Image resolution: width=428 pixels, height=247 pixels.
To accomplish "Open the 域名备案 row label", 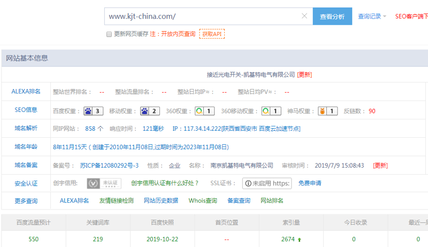I will [26, 165].
